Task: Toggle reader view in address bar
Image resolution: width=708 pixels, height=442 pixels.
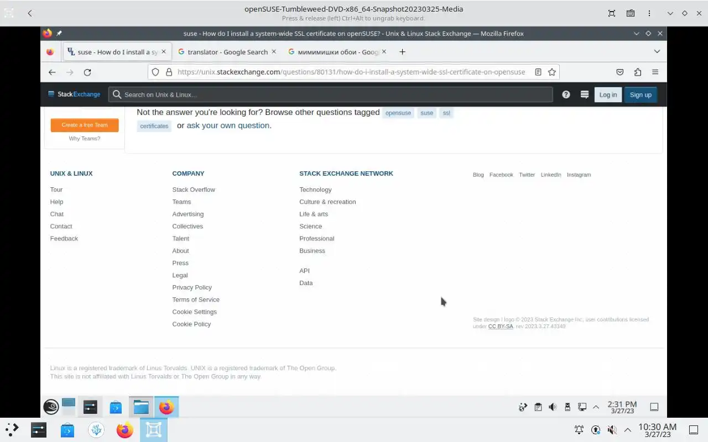Action: tap(538, 72)
